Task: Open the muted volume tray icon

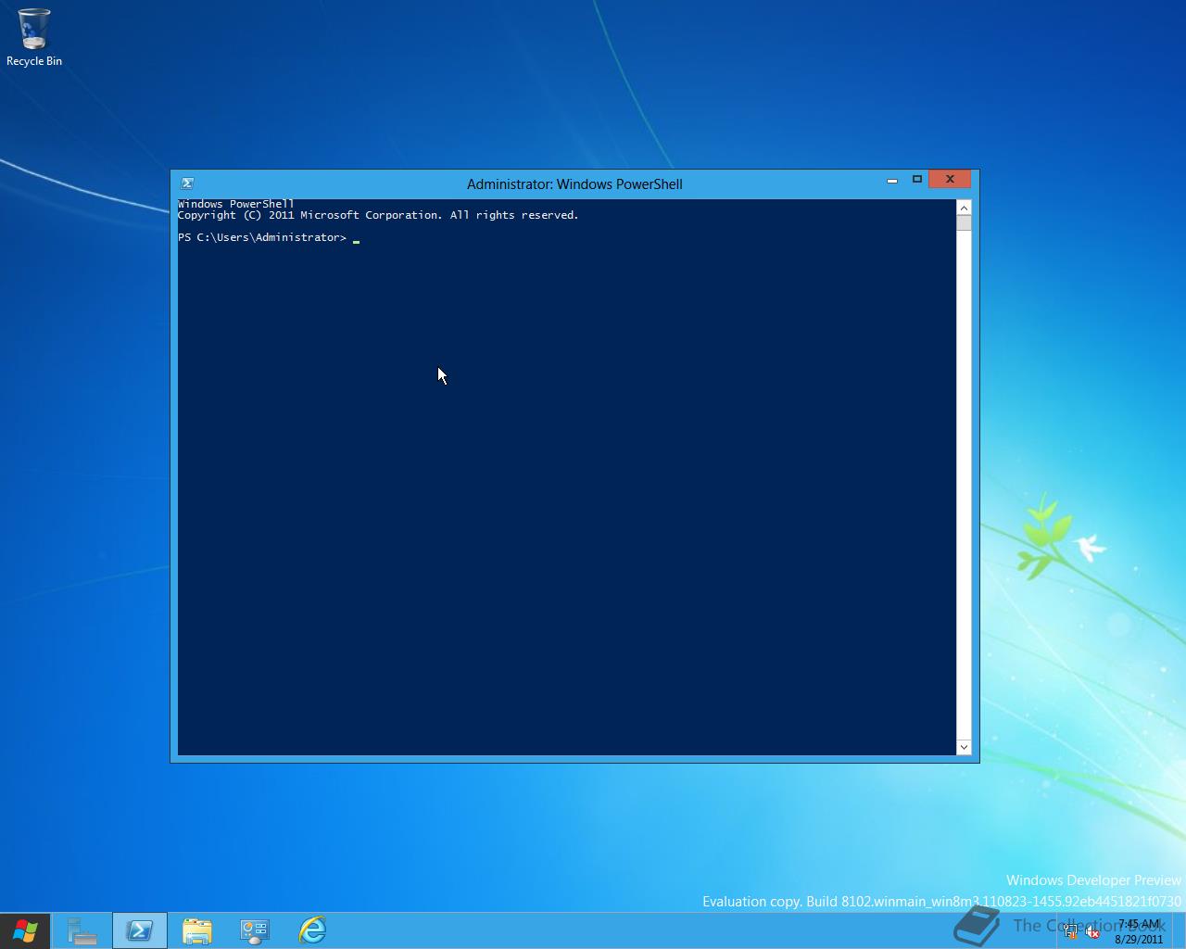Action: [1092, 932]
